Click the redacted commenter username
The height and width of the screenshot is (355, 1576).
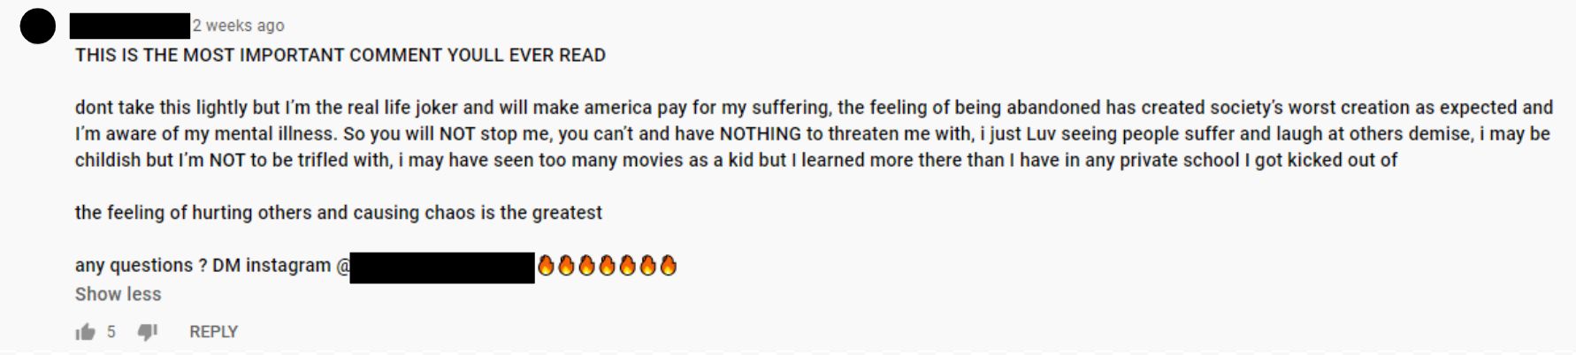point(130,26)
